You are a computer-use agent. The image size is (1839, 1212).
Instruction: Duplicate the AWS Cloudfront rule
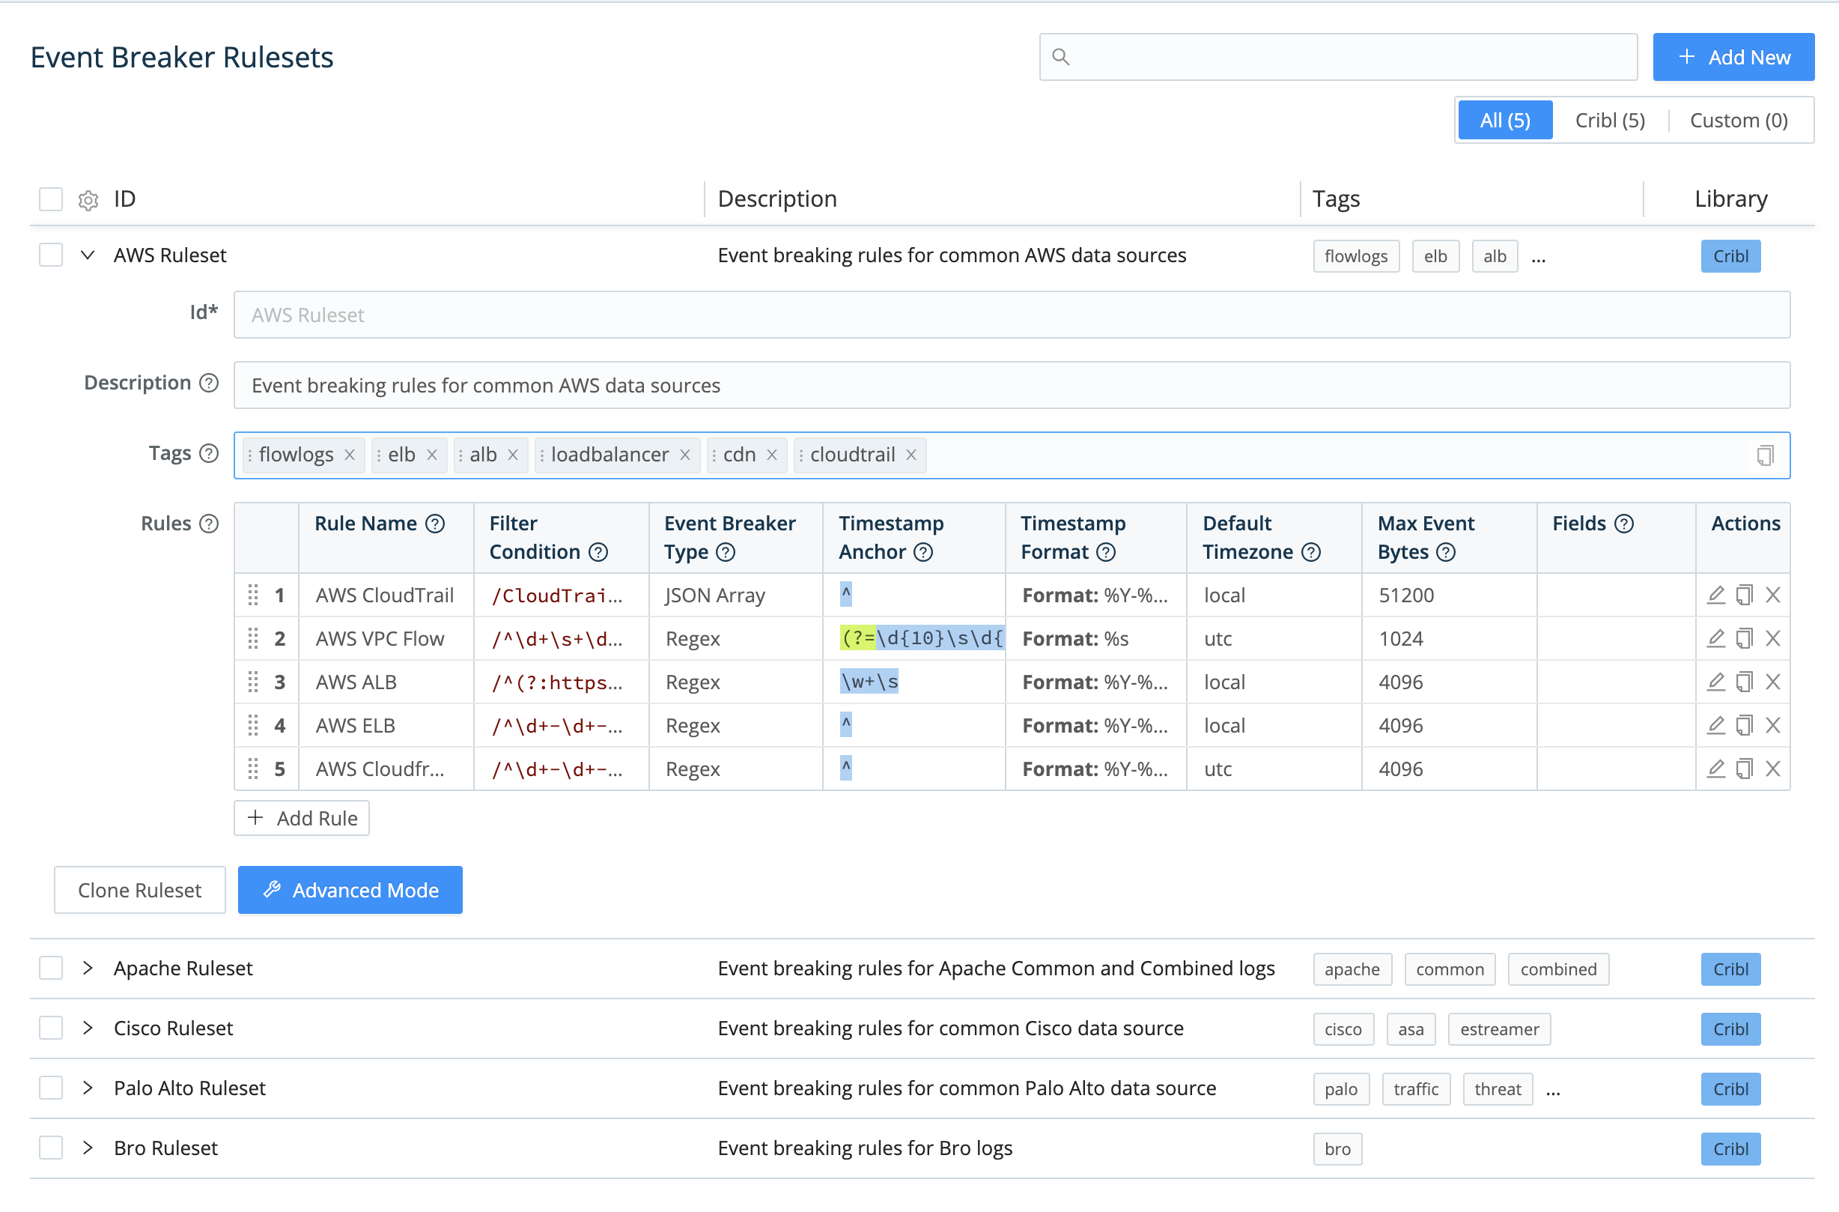click(x=1745, y=769)
